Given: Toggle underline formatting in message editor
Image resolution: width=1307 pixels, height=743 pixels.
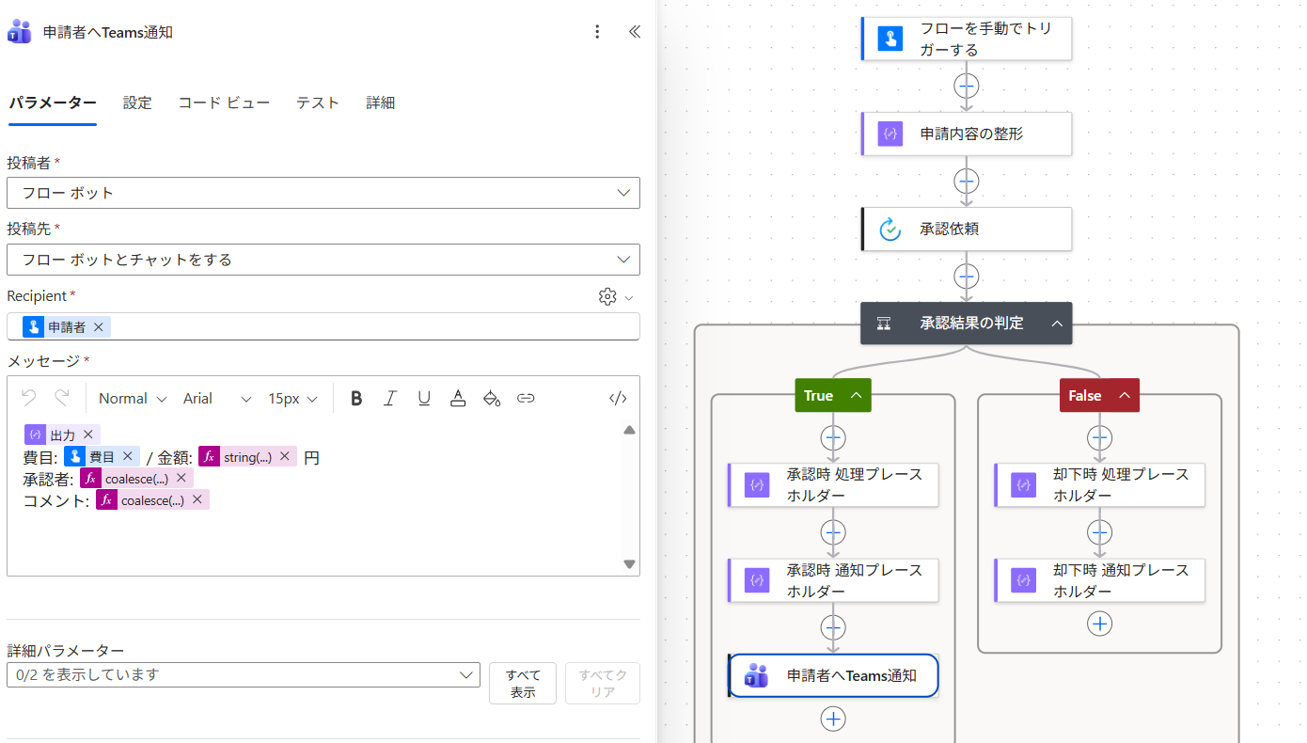Looking at the screenshot, I should click(424, 399).
